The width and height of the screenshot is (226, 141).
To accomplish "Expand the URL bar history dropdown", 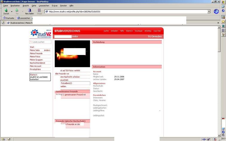I will (x=209, y=12).
